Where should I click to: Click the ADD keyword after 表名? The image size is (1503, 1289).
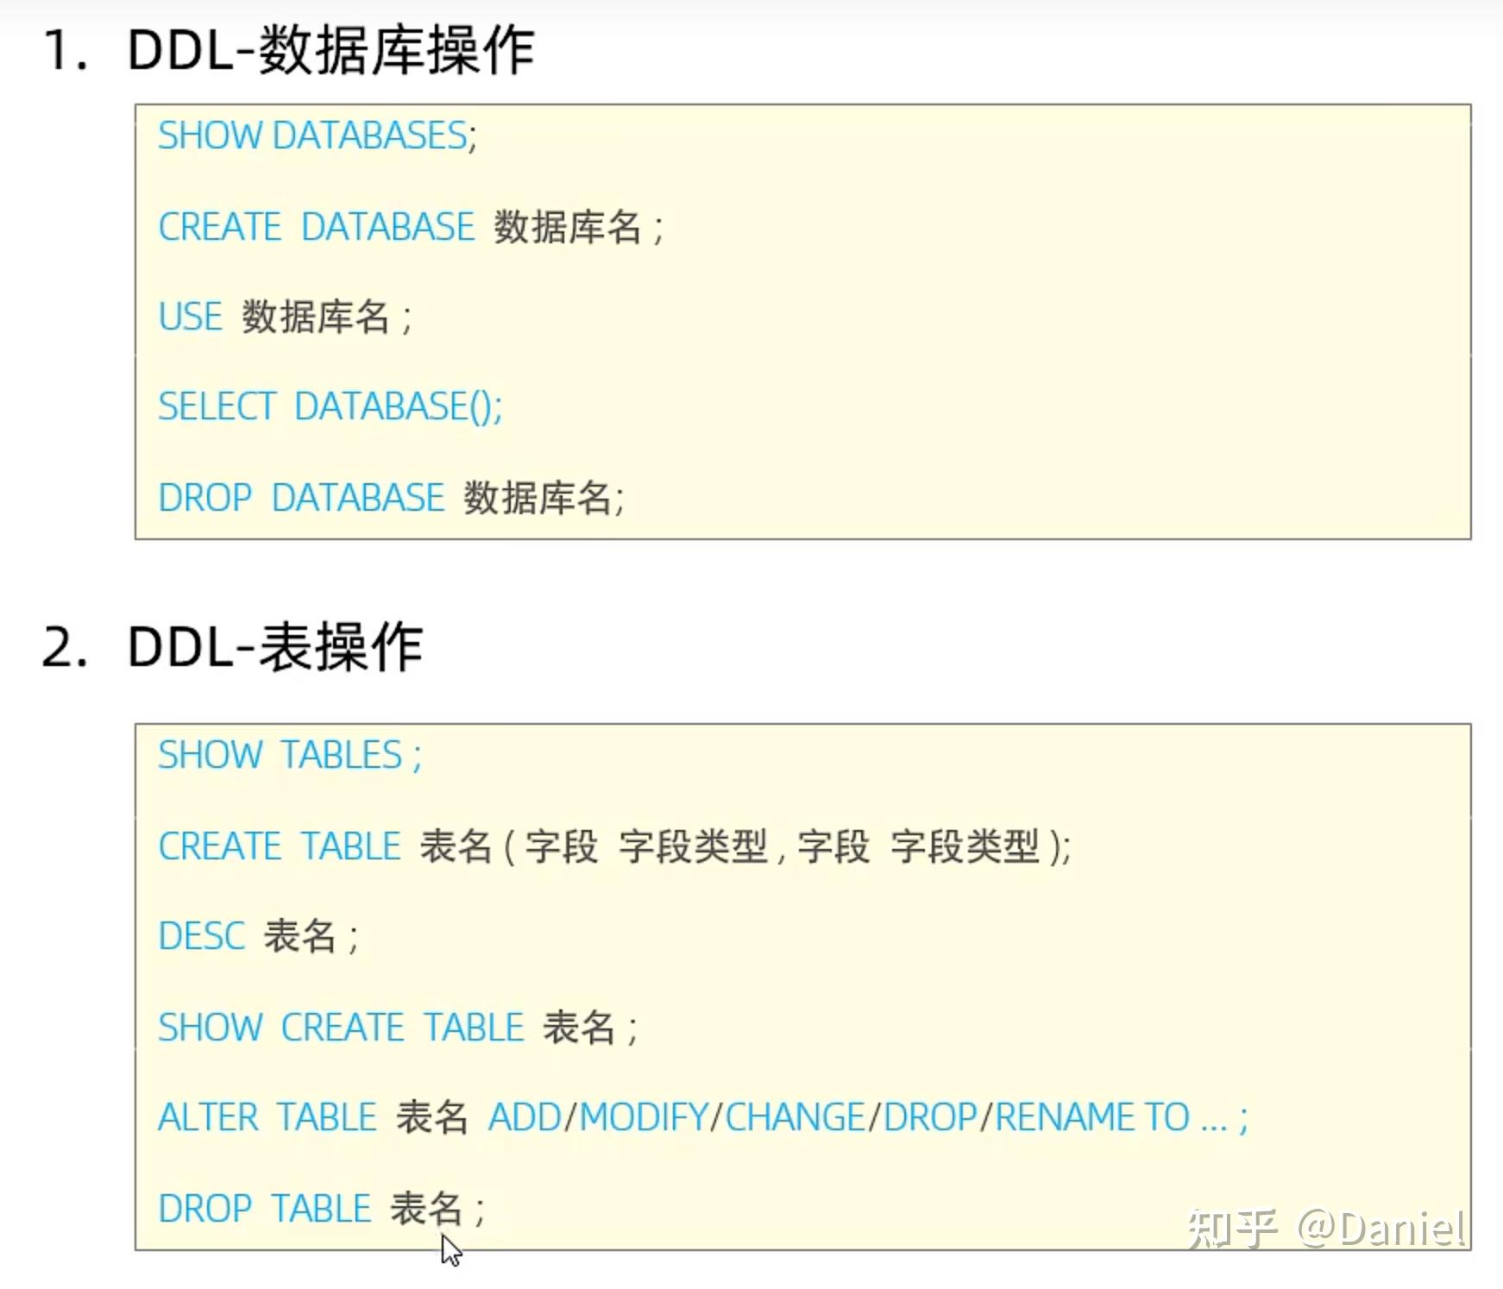525,1117
